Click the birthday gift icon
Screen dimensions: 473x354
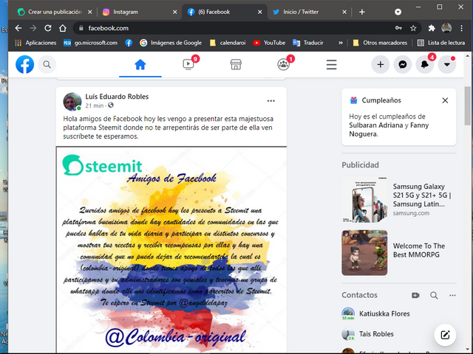[x=353, y=100]
